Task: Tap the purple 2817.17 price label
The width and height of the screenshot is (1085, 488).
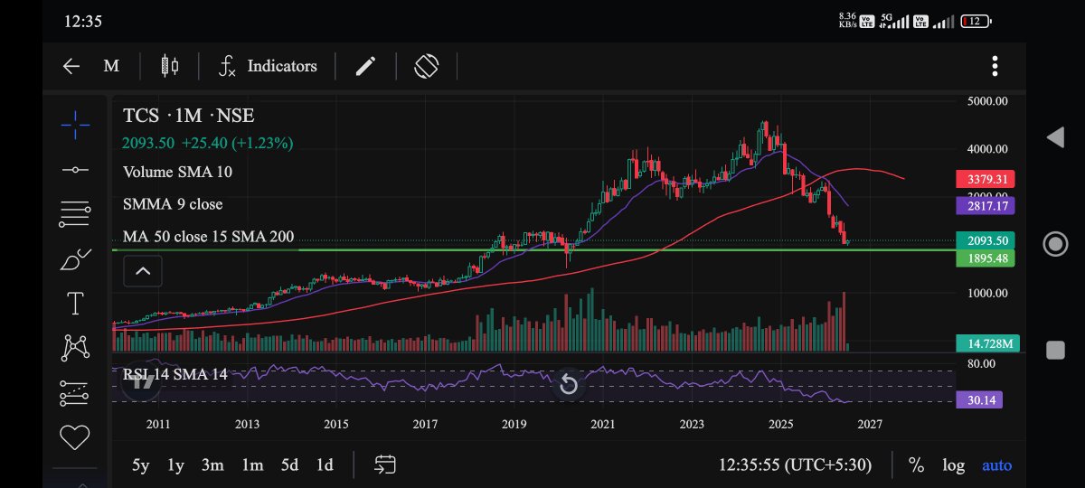Action: tap(986, 206)
